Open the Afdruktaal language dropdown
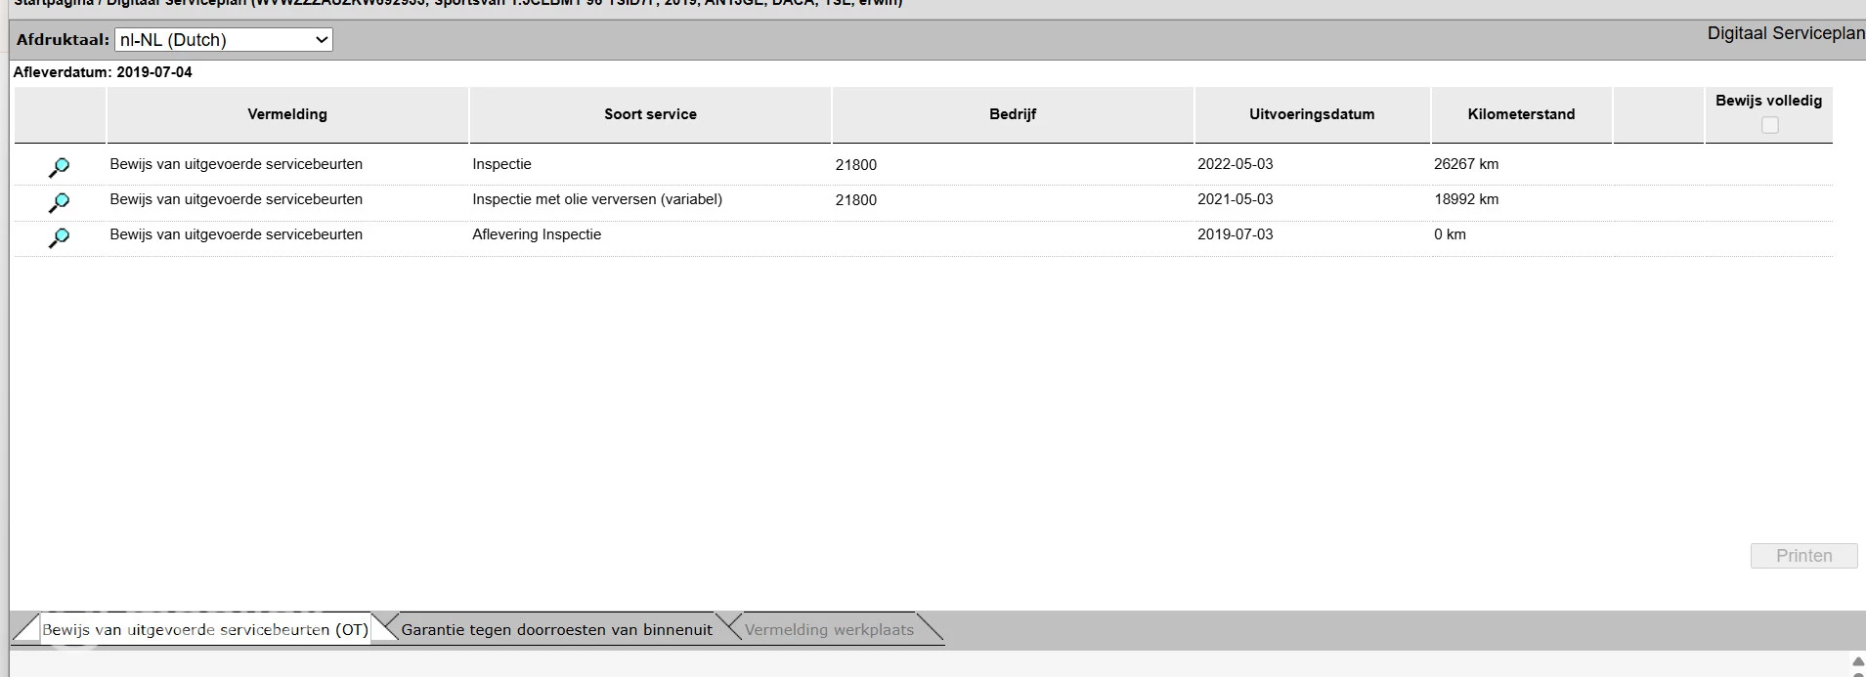The height and width of the screenshot is (677, 1866). [x=224, y=40]
